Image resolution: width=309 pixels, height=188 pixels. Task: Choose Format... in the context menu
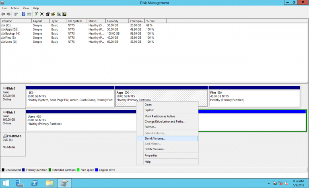click(x=167, y=127)
